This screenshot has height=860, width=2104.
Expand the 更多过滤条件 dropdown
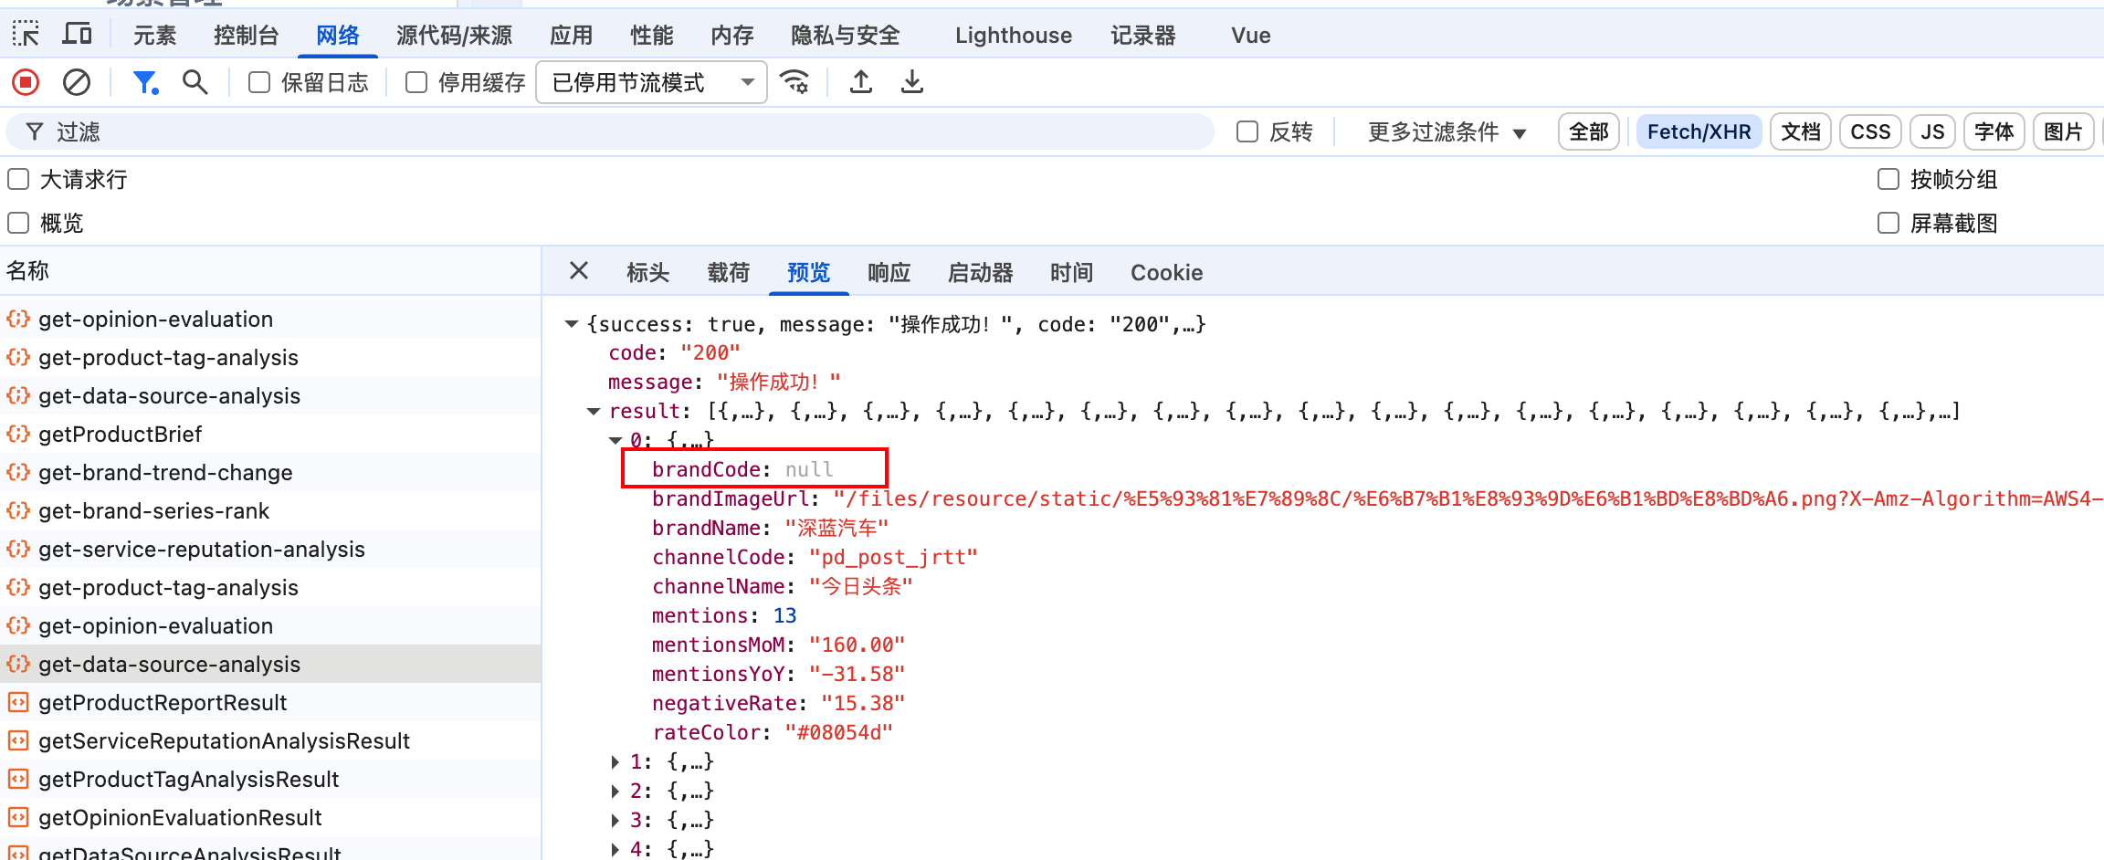pos(1446,132)
